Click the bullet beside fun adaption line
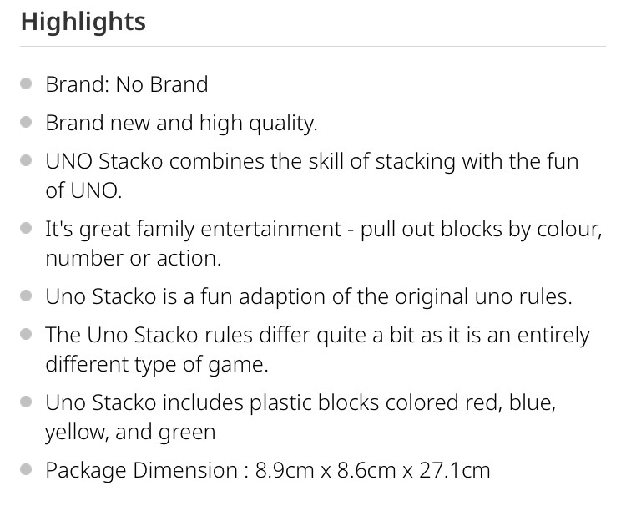This screenshot has height=511, width=626. 26,296
